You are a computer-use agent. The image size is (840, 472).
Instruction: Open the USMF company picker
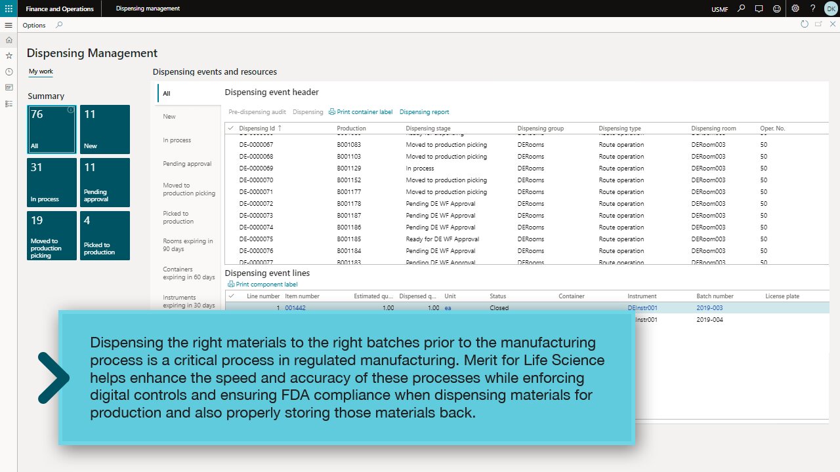point(719,9)
